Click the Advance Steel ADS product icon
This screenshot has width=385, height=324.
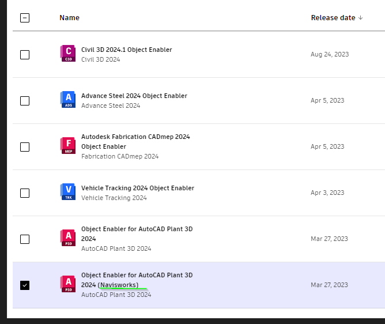[68, 100]
